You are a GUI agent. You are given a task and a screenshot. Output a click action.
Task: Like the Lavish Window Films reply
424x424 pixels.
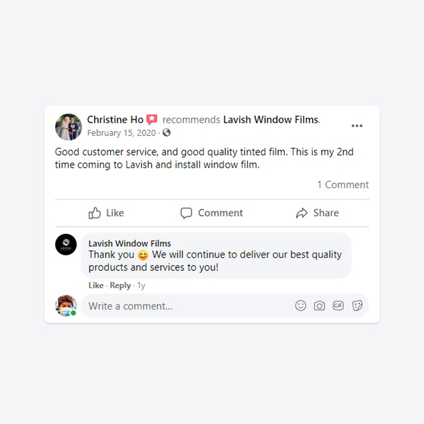pos(96,286)
